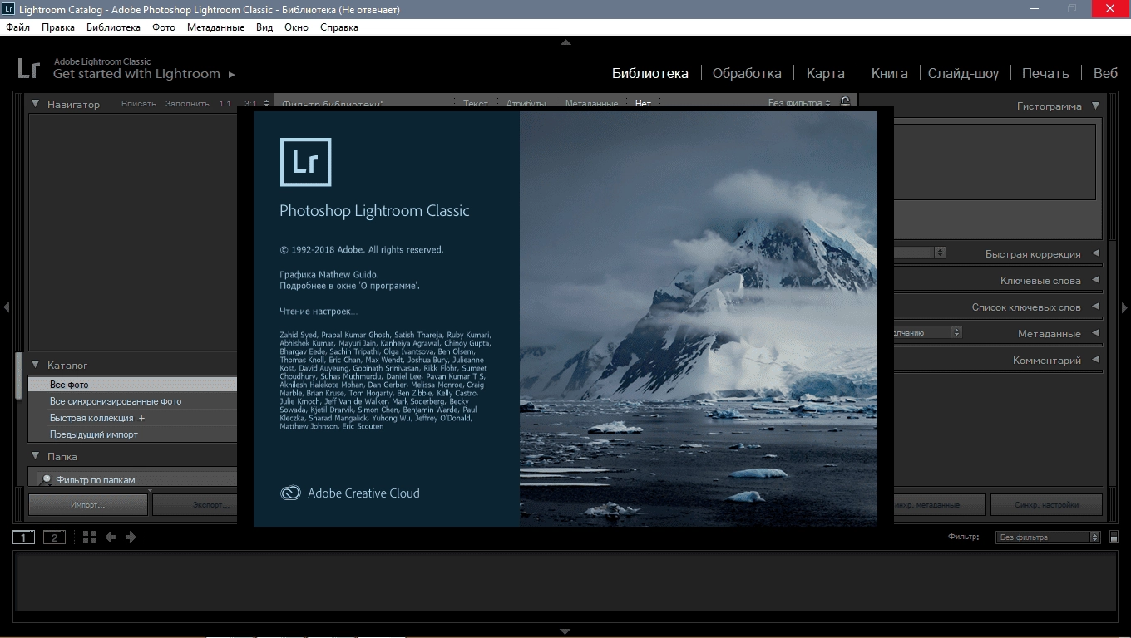Image resolution: width=1131 pixels, height=638 pixels.
Task: Click the arrow next to Get started with Lightroom
Action: coord(231,75)
